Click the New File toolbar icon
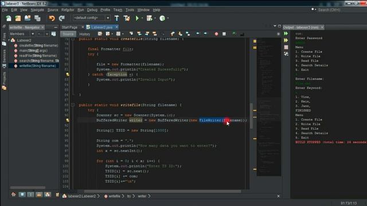Screen dimensions: 367x206 tap(9, 18)
